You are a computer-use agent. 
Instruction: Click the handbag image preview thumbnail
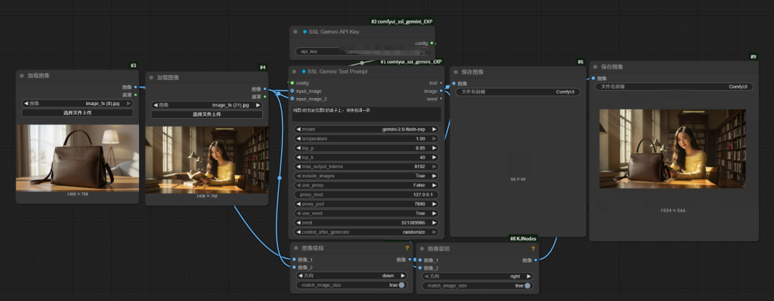(77, 158)
